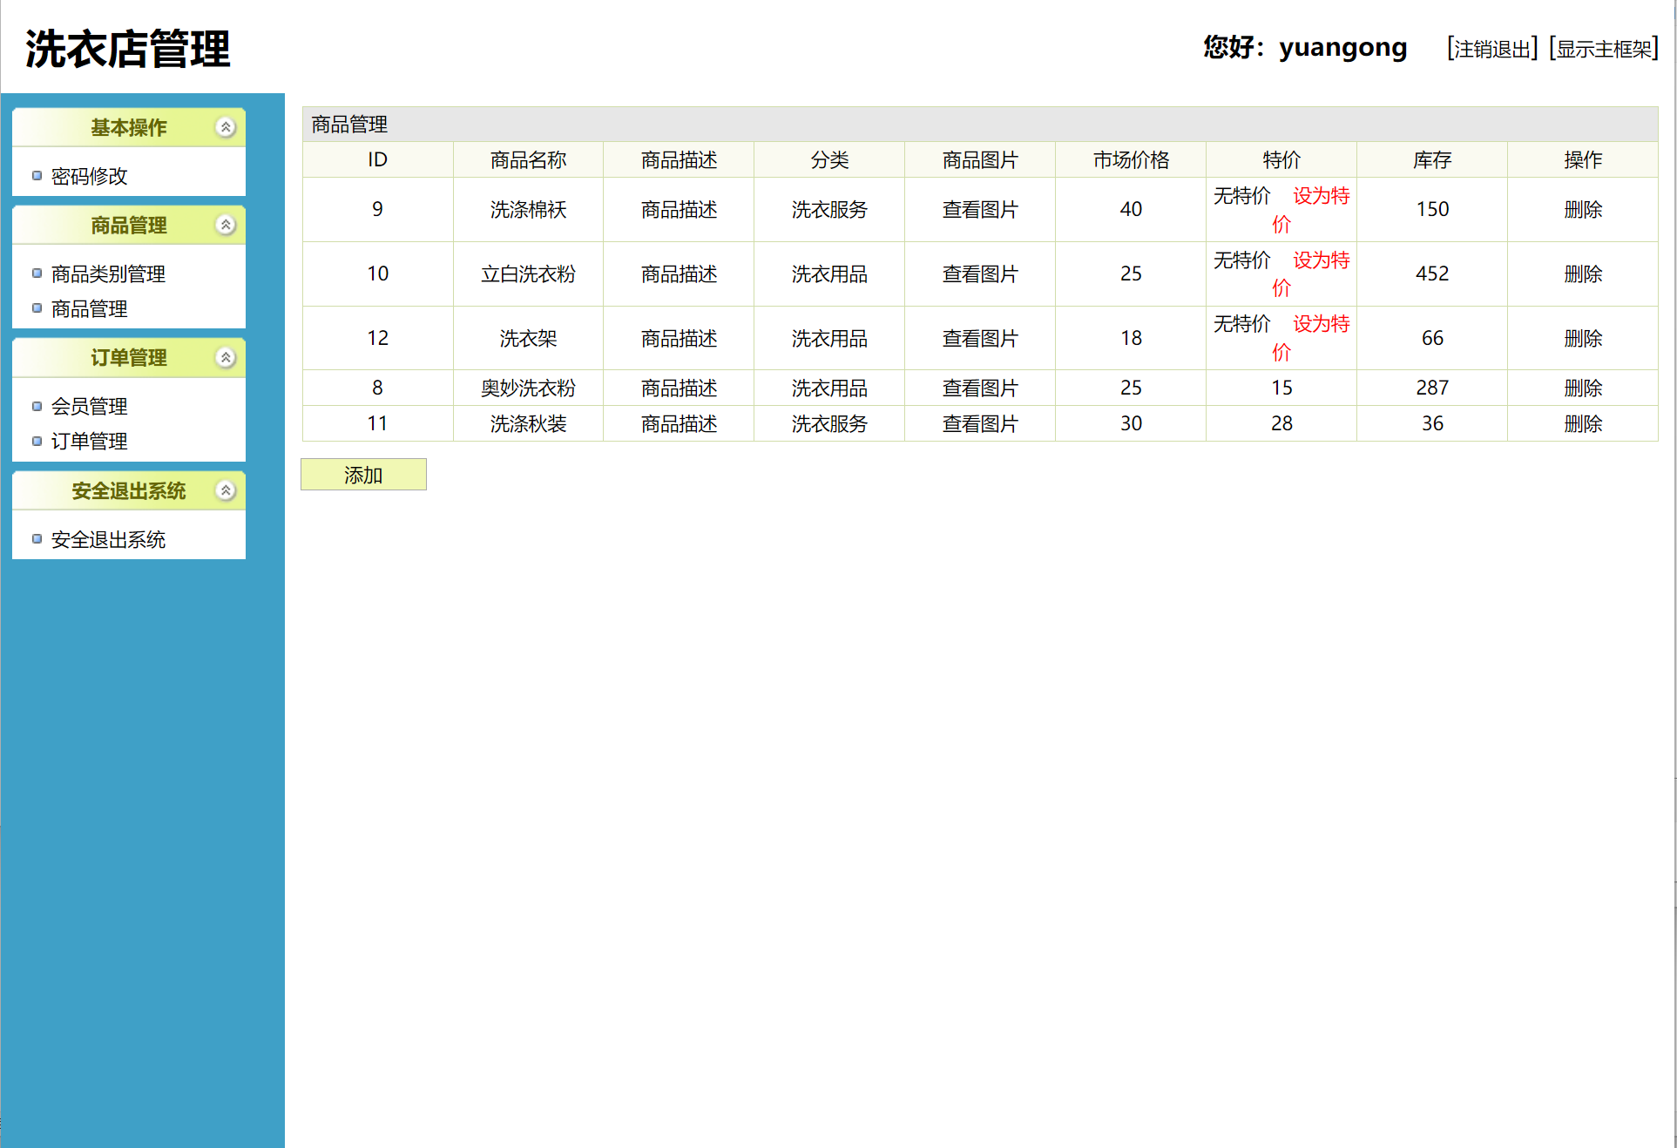Open 商品类别管理 menu item
1677x1148 pixels.
[x=108, y=273]
